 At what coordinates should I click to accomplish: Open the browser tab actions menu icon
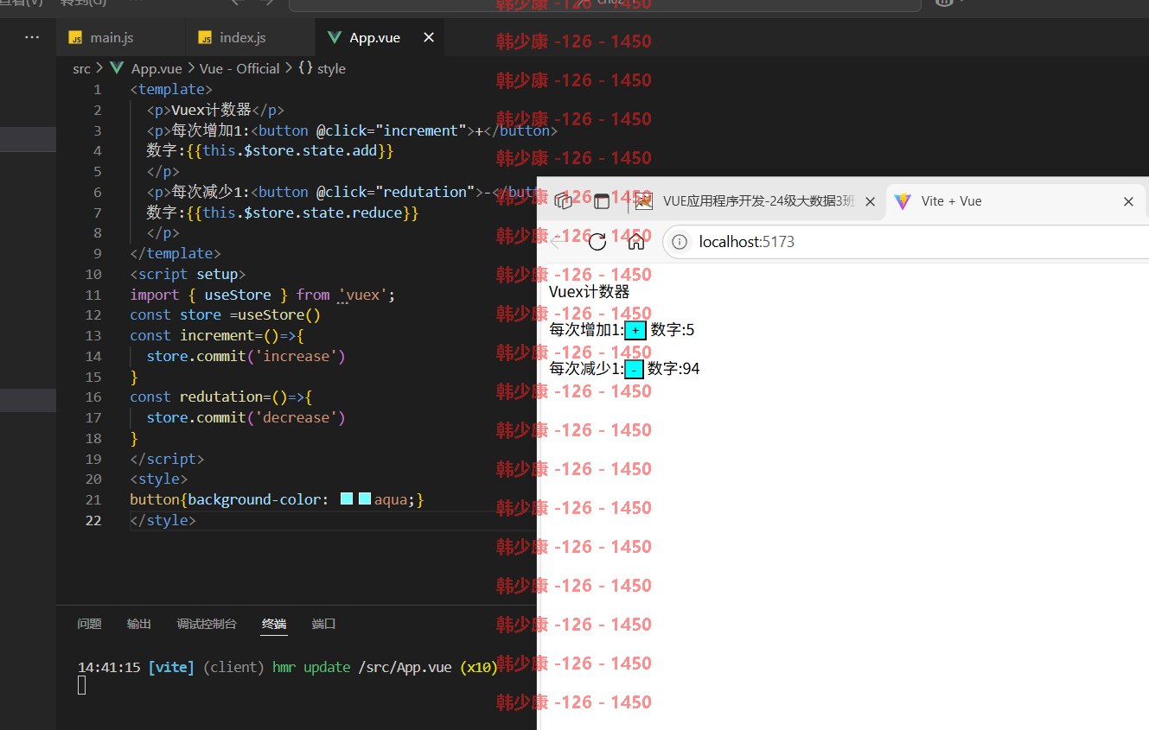[x=603, y=201]
